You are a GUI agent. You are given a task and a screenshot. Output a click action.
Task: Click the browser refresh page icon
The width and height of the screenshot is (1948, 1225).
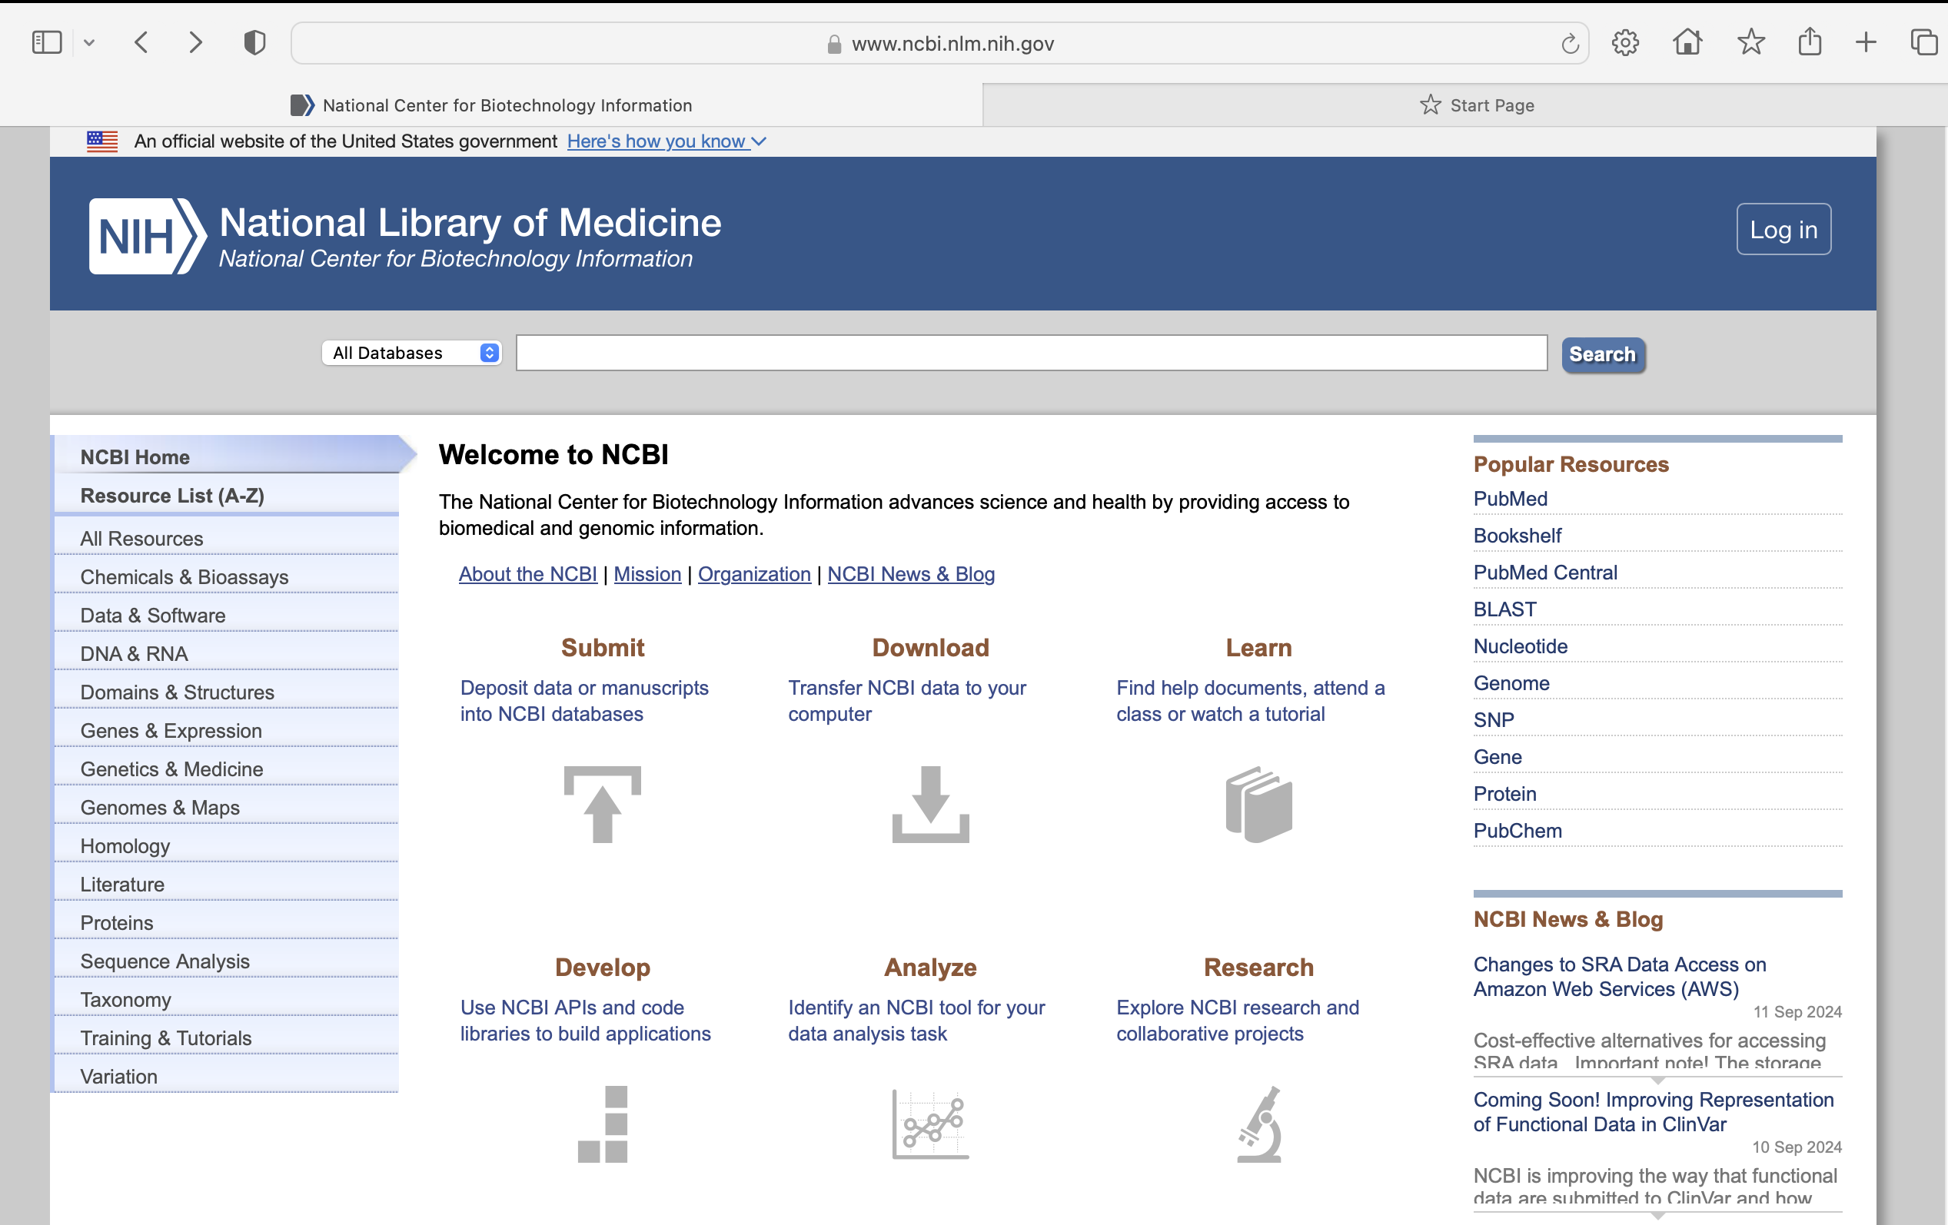[x=1570, y=44]
